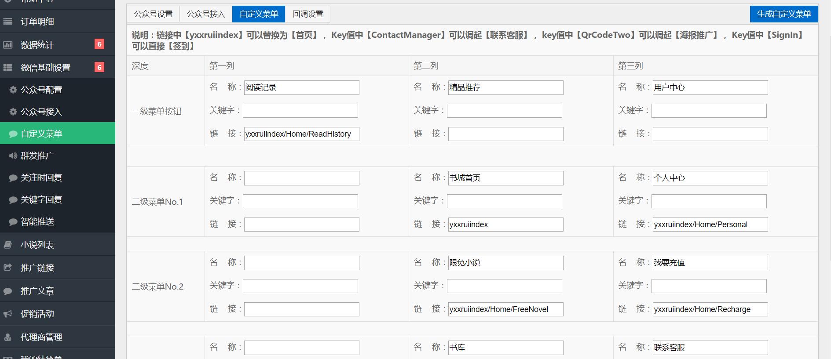Click first-column link field of 二级菜单No.1
831x359 pixels.
point(302,225)
